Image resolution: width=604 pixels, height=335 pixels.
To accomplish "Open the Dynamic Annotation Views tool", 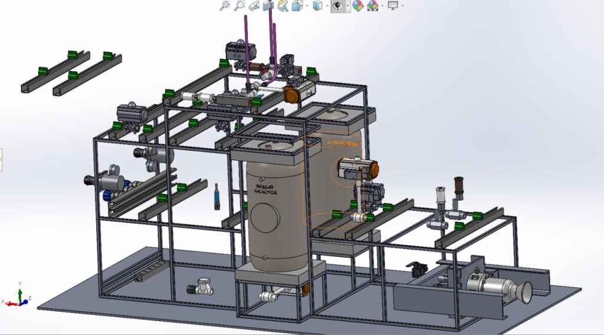I will click(283, 6).
